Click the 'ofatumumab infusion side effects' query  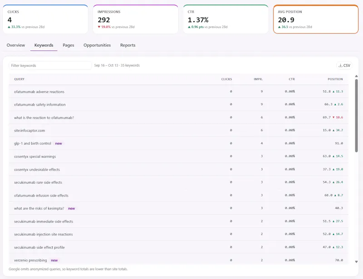[41, 196]
